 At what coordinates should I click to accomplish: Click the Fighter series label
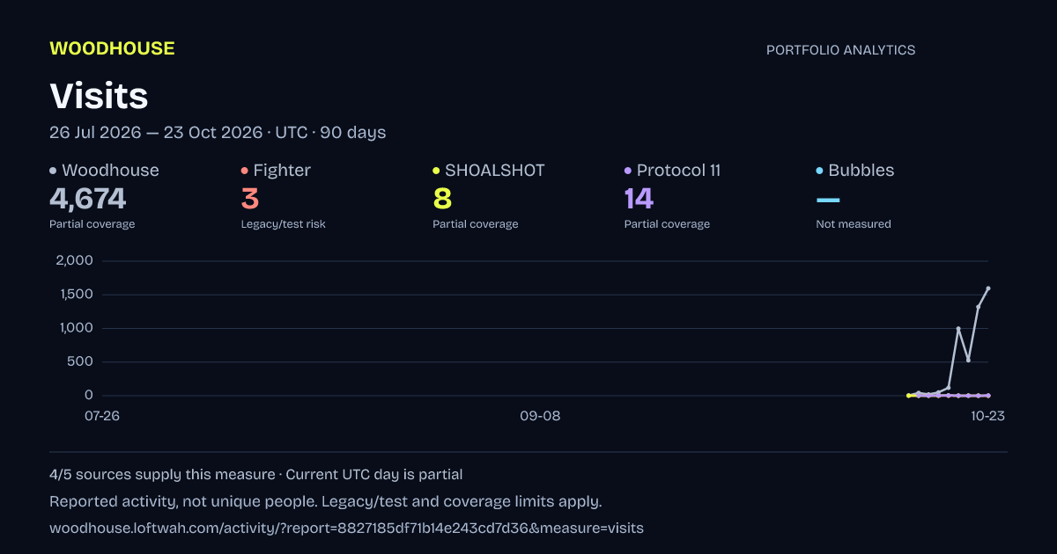tap(282, 171)
